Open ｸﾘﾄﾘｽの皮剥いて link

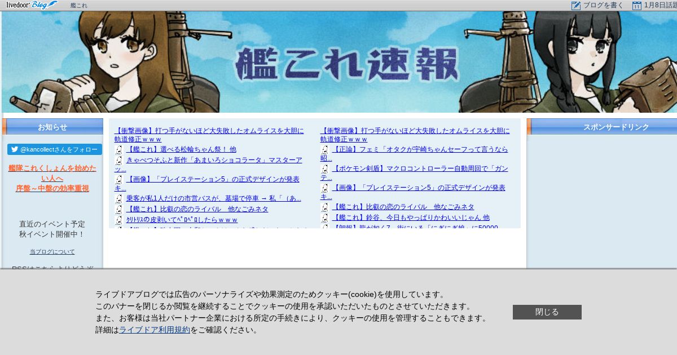(182, 220)
